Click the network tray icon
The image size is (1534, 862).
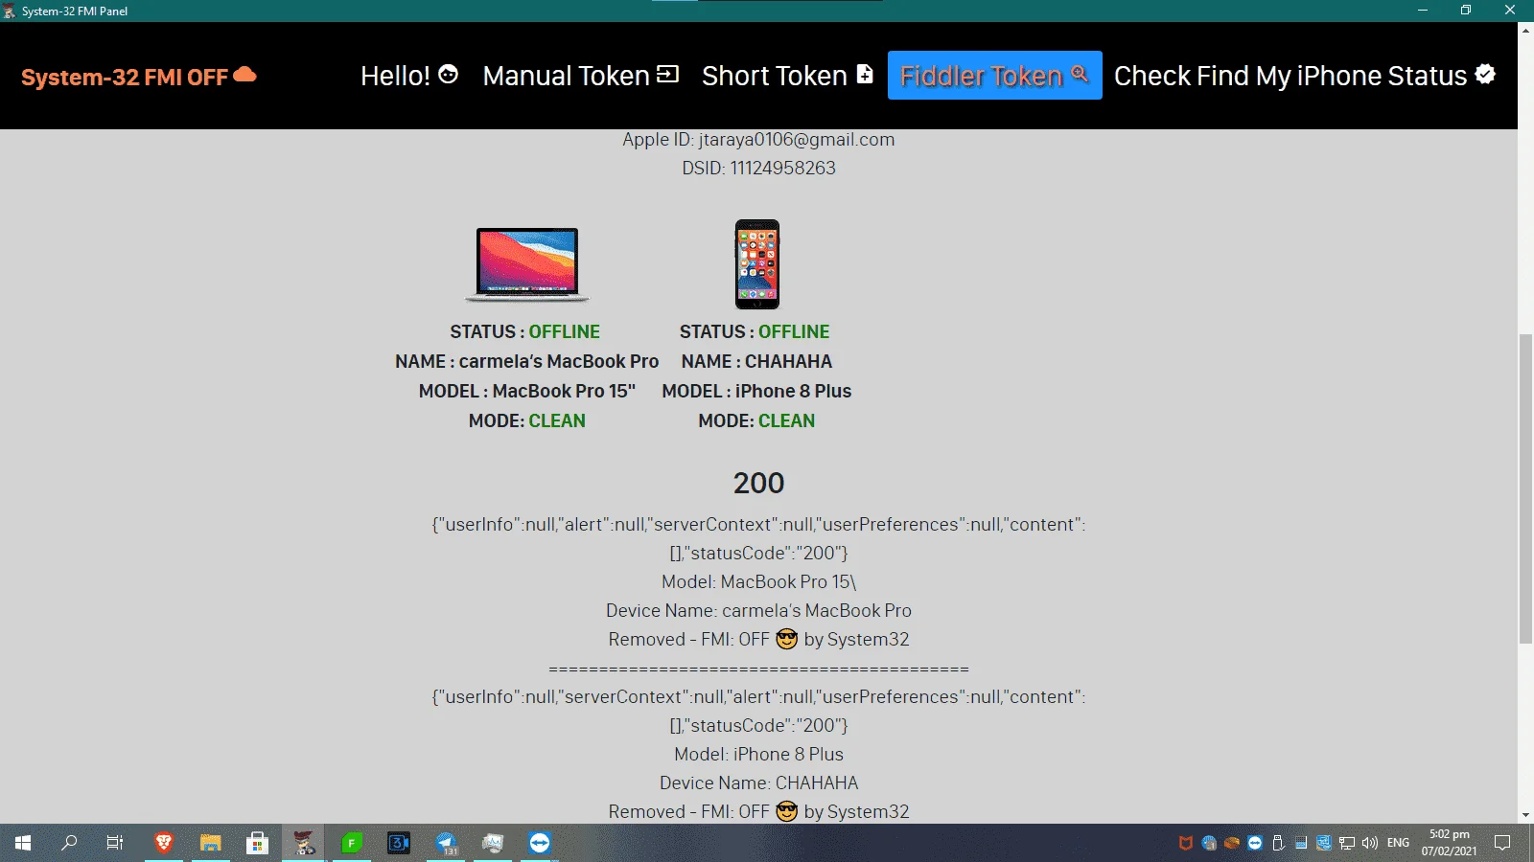(1347, 843)
